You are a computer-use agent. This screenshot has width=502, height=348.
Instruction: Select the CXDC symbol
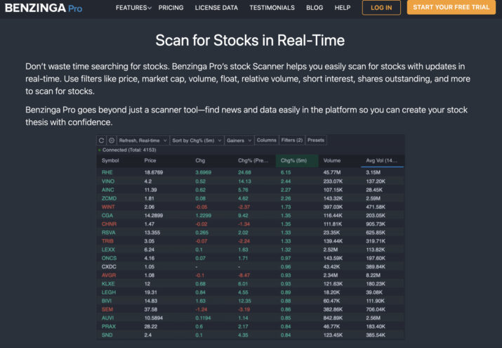[x=109, y=266]
